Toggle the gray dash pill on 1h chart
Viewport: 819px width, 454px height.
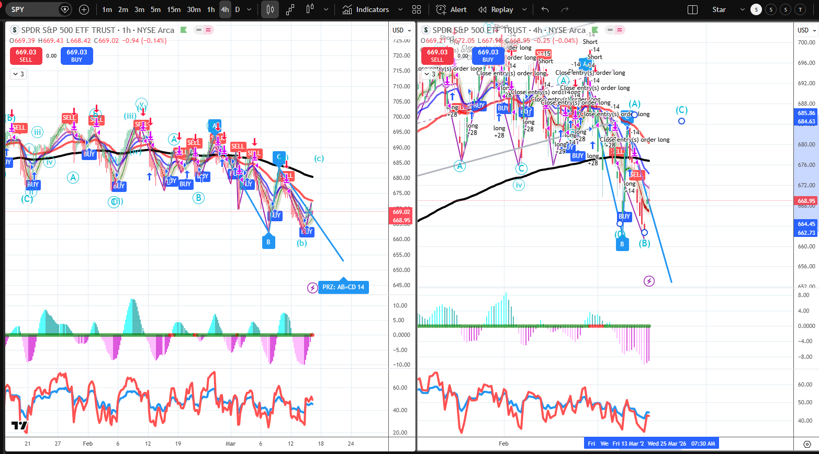point(199,30)
